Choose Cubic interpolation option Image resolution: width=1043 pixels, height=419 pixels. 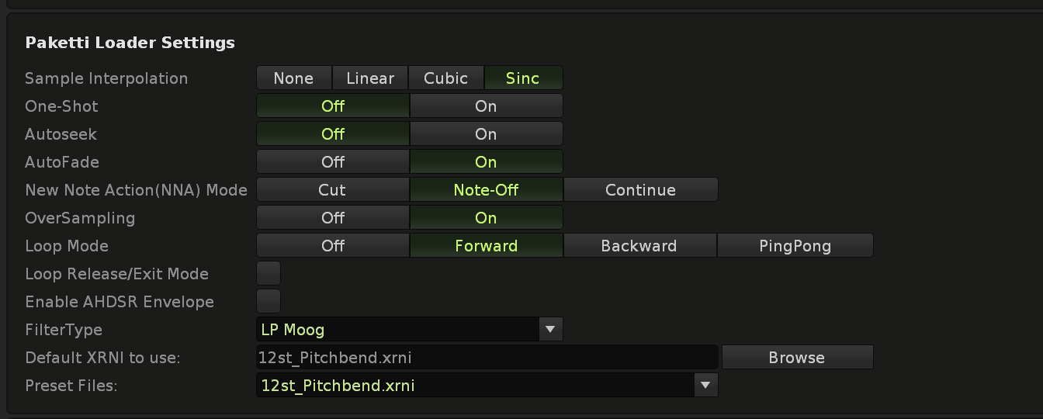coord(446,78)
